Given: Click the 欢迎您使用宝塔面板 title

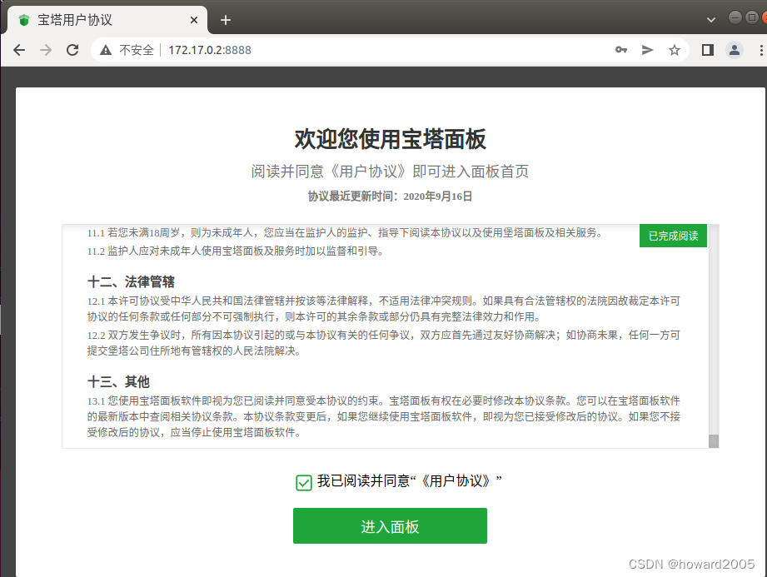Looking at the screenshot, I should point(390,139).
